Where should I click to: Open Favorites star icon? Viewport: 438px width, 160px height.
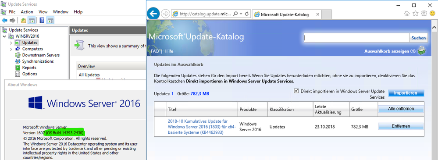pos(416,14)
